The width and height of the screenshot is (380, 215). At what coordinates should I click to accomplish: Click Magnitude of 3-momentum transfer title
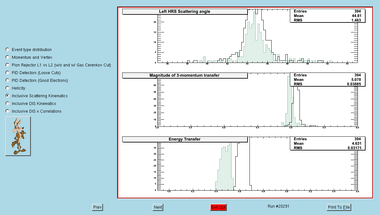185,75
